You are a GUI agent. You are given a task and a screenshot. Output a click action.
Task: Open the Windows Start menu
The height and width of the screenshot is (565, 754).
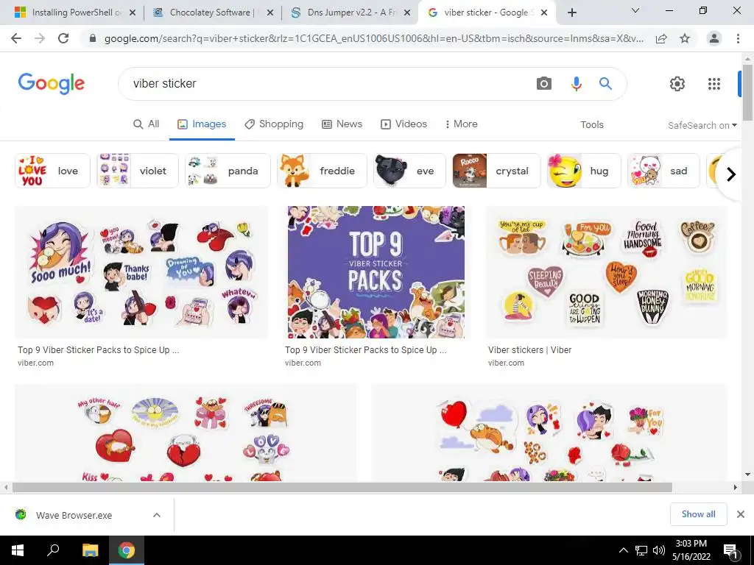tap(18, 550)
